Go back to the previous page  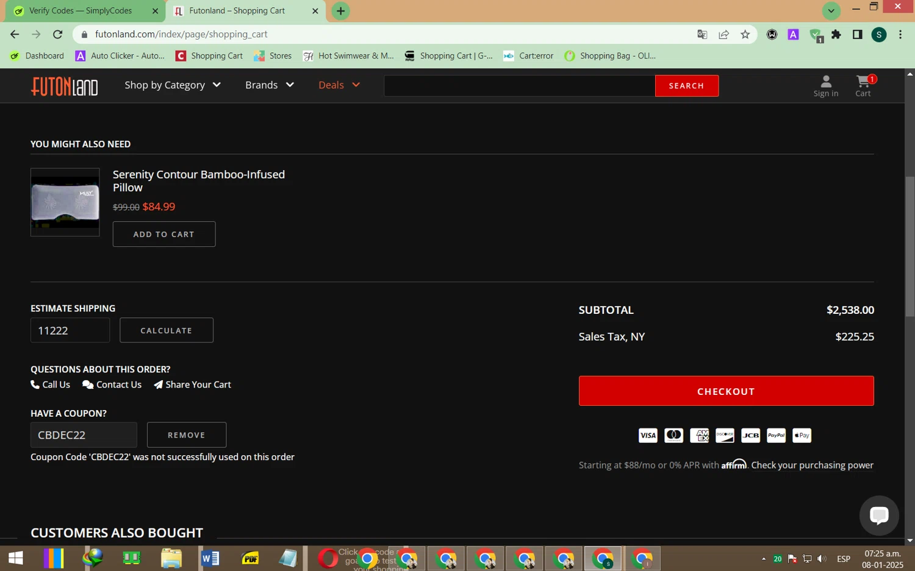pos(15,35)
